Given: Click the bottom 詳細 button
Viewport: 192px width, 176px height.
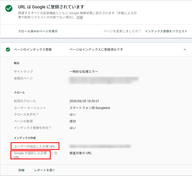Looking at the screenshot, I should pyautogui.click(x=21, y=170).
